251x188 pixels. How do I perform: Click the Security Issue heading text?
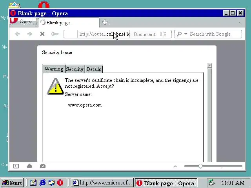click(57, 52)
